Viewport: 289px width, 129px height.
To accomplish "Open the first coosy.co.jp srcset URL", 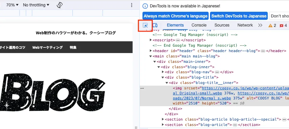I will click(245, 88).
